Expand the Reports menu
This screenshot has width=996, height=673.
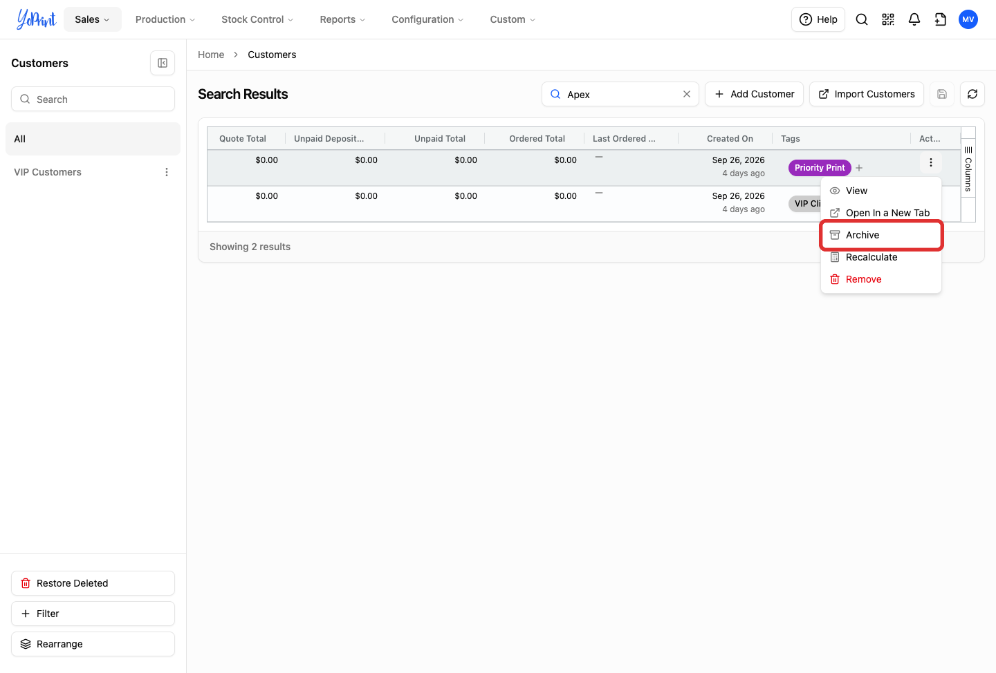click(342, 19)
